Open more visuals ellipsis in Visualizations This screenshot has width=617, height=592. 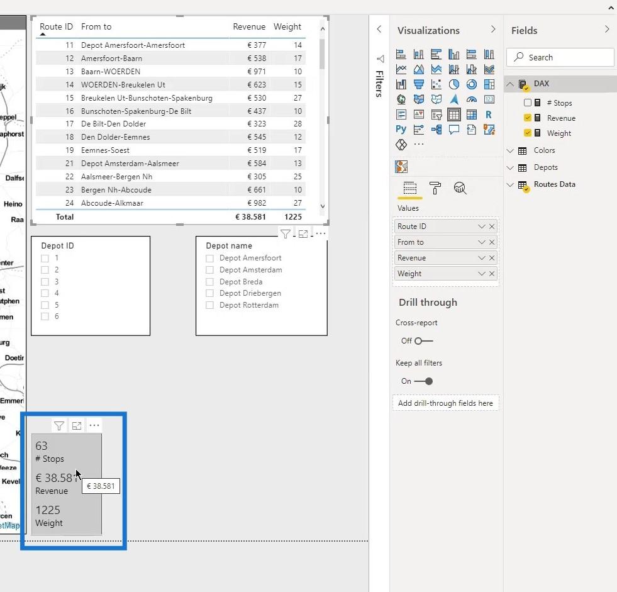[x=419, y=144]
